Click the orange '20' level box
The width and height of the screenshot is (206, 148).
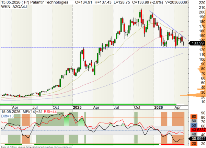[x=194, y=144]
